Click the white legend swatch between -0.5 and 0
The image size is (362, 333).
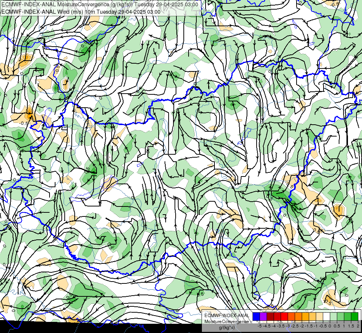327,317
